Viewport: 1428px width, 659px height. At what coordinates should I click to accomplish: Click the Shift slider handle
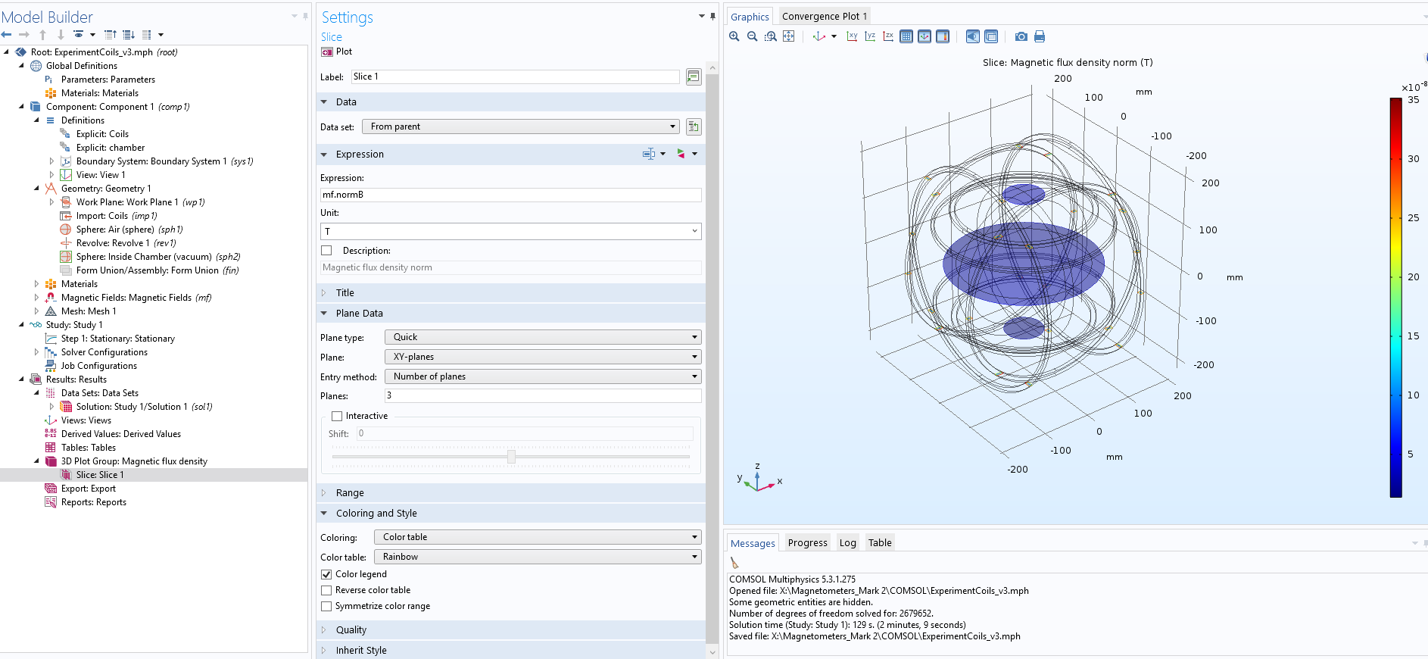pos(511,456)
